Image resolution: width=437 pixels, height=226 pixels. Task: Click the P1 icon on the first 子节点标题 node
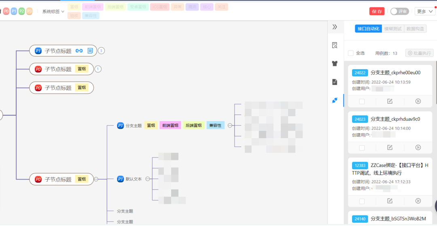[x=38, y=51]
